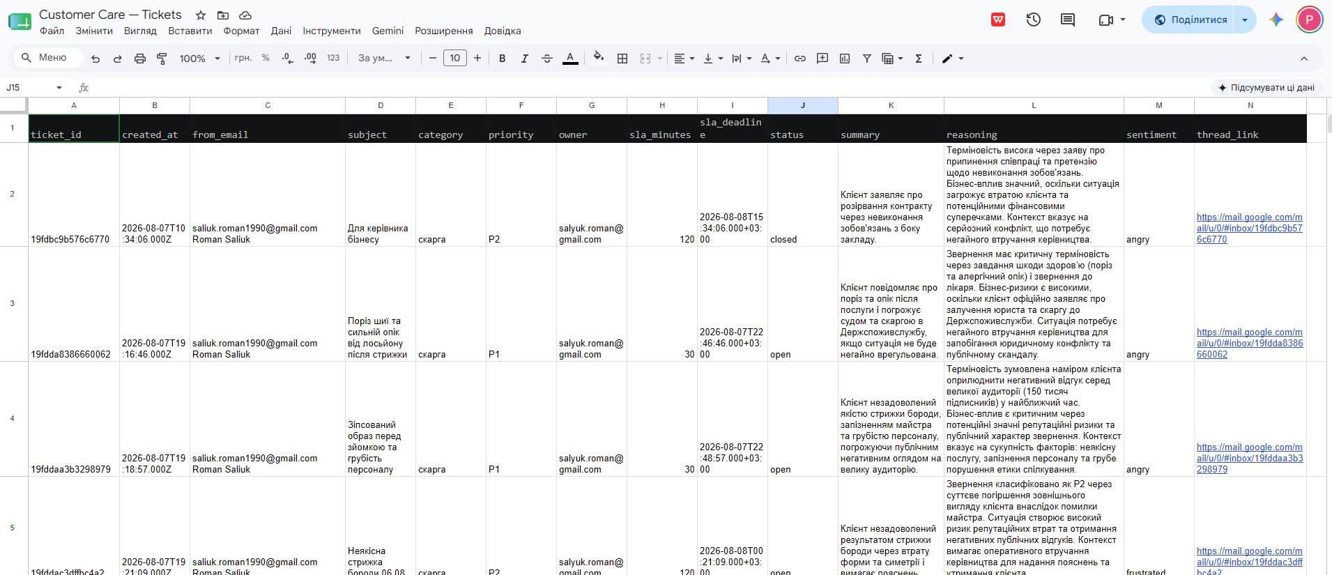
Task: Click the Functions sigma icon
Action: click(919, 59)
